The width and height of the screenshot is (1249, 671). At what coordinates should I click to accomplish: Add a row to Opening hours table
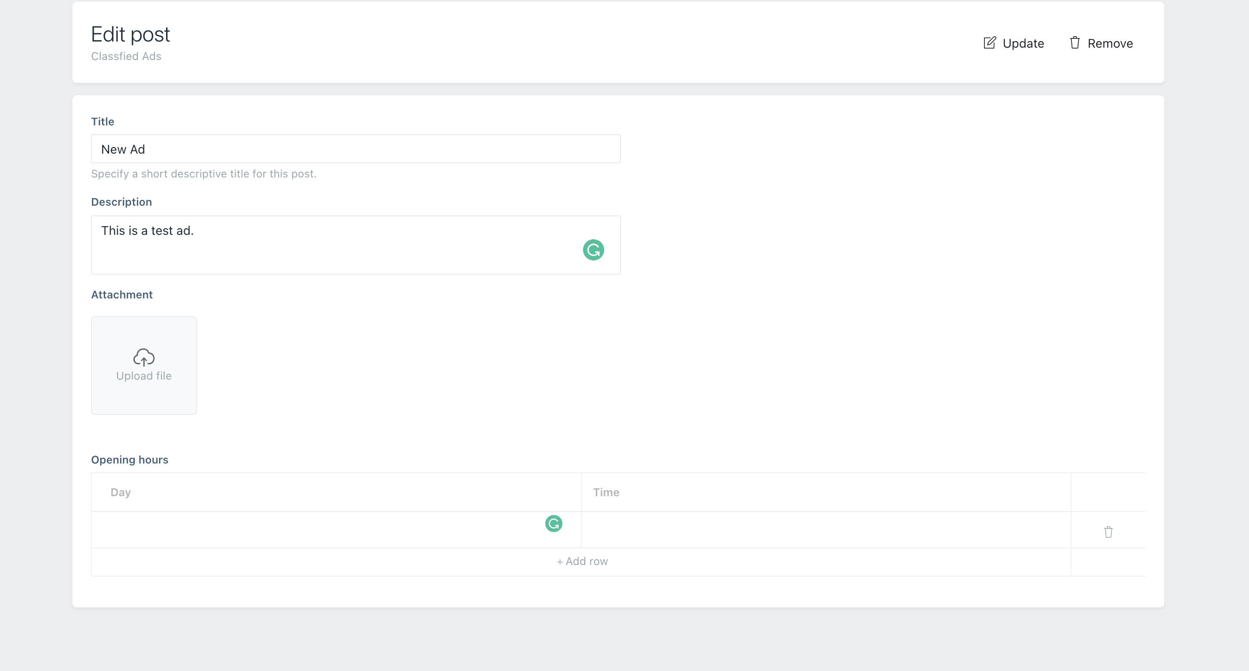[582, 561]
